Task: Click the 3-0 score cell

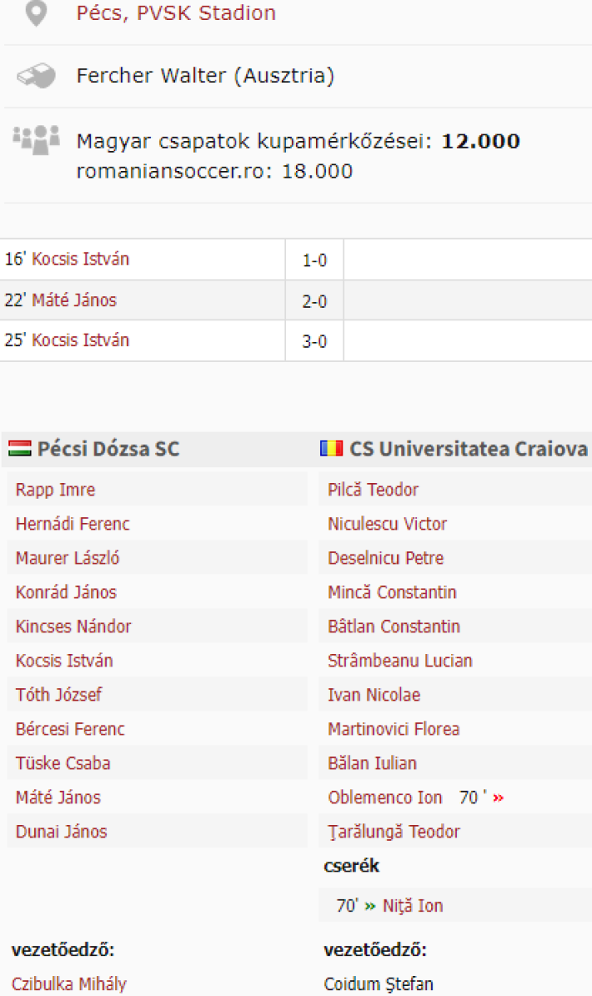Action: pos(314,341)
